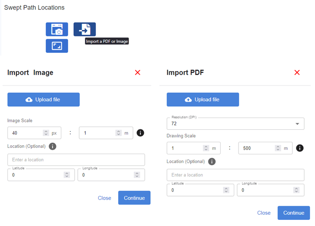This screenshot has height=226, width=315.
Task: Click the Import a PDF or Image icon
Action: coord(85,29)
